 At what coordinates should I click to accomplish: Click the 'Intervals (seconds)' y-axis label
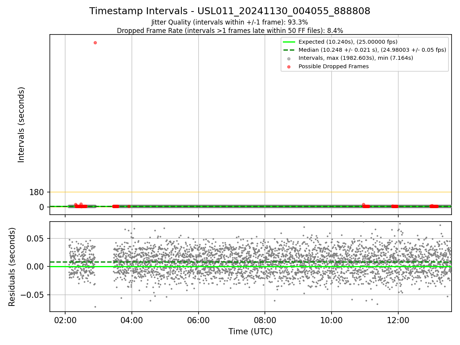[x=21, y=125]
